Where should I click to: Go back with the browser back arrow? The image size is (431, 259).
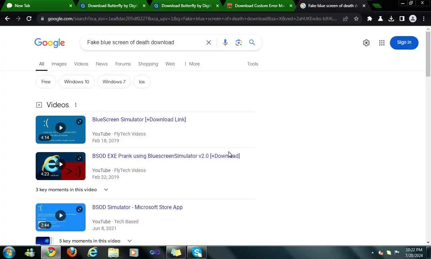click(x=7, y=19)
